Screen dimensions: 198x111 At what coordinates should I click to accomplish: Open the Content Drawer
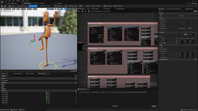[5, 110]
